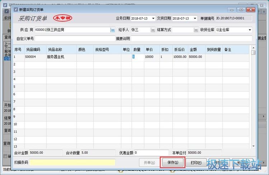The height and width of the screenshot is (175, 269).
Task: Click the 金额 column header
Action: (197, 50)
